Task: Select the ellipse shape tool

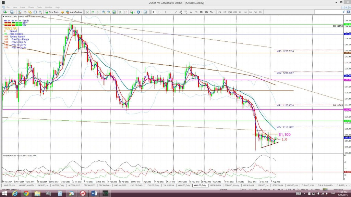Action: click(x=206, y=12)
